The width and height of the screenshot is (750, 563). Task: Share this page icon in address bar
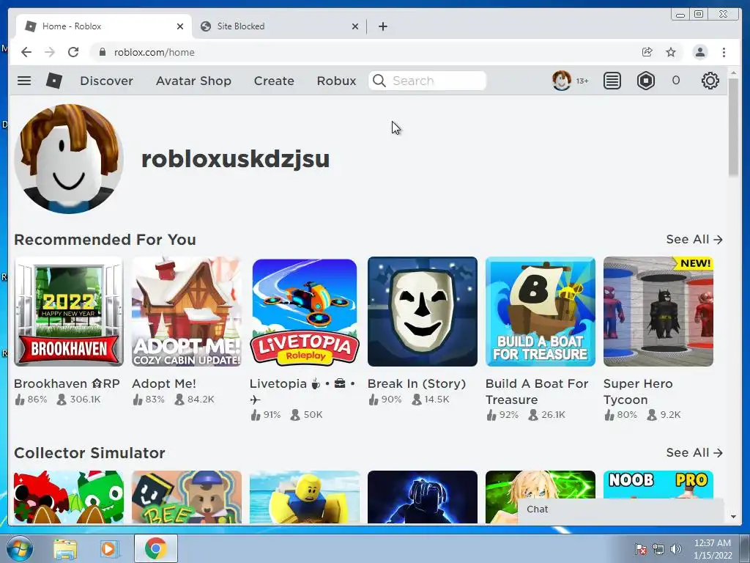[647, 52]
